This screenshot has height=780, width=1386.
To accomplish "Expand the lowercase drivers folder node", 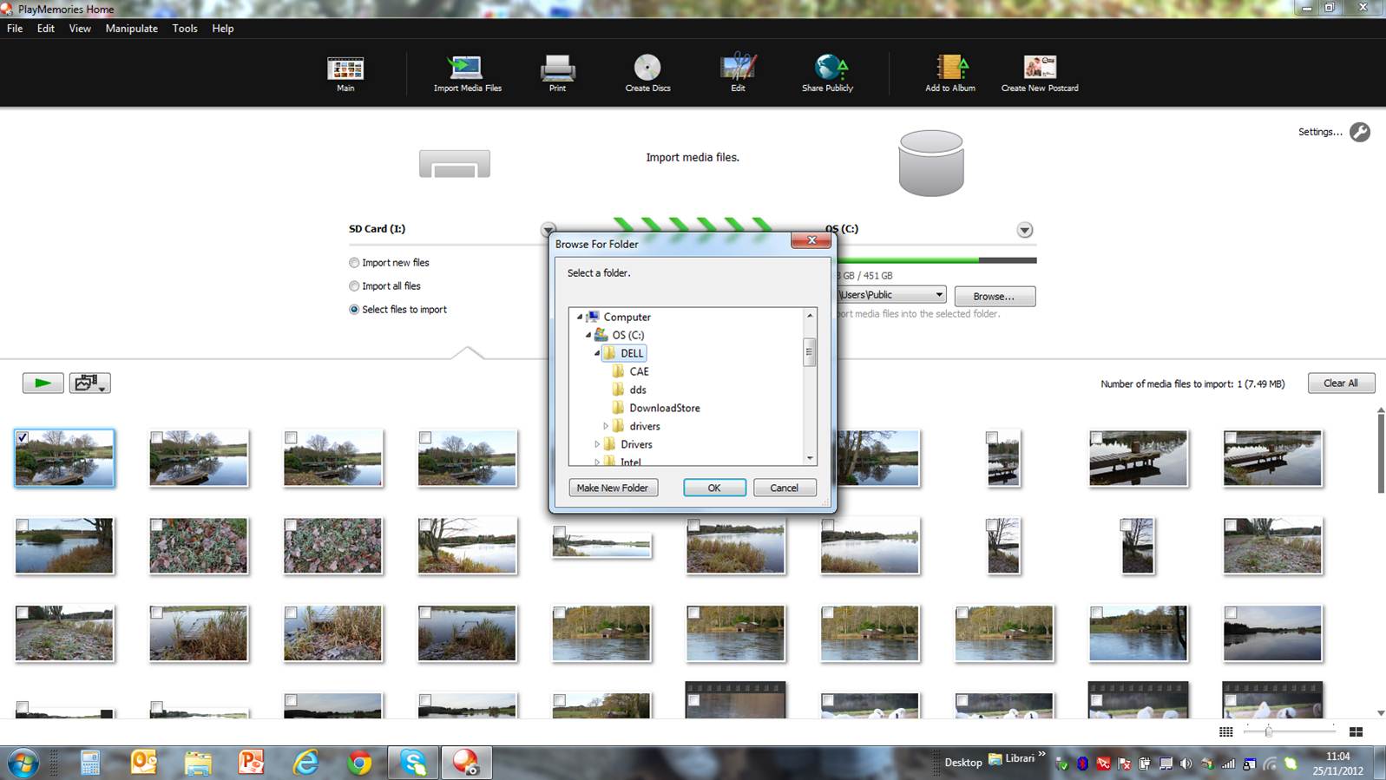I will pyautogui.click(x=606, y=426).
